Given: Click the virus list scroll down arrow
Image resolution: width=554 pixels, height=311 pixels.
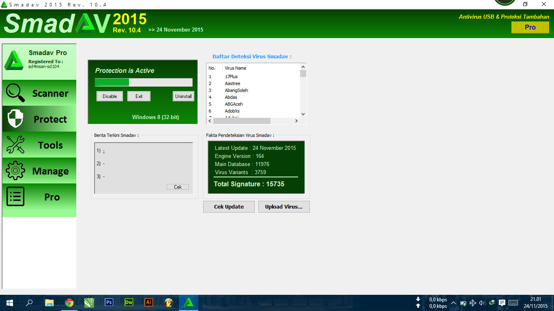Looking at the screenshot, I should [x=303, y=114].
